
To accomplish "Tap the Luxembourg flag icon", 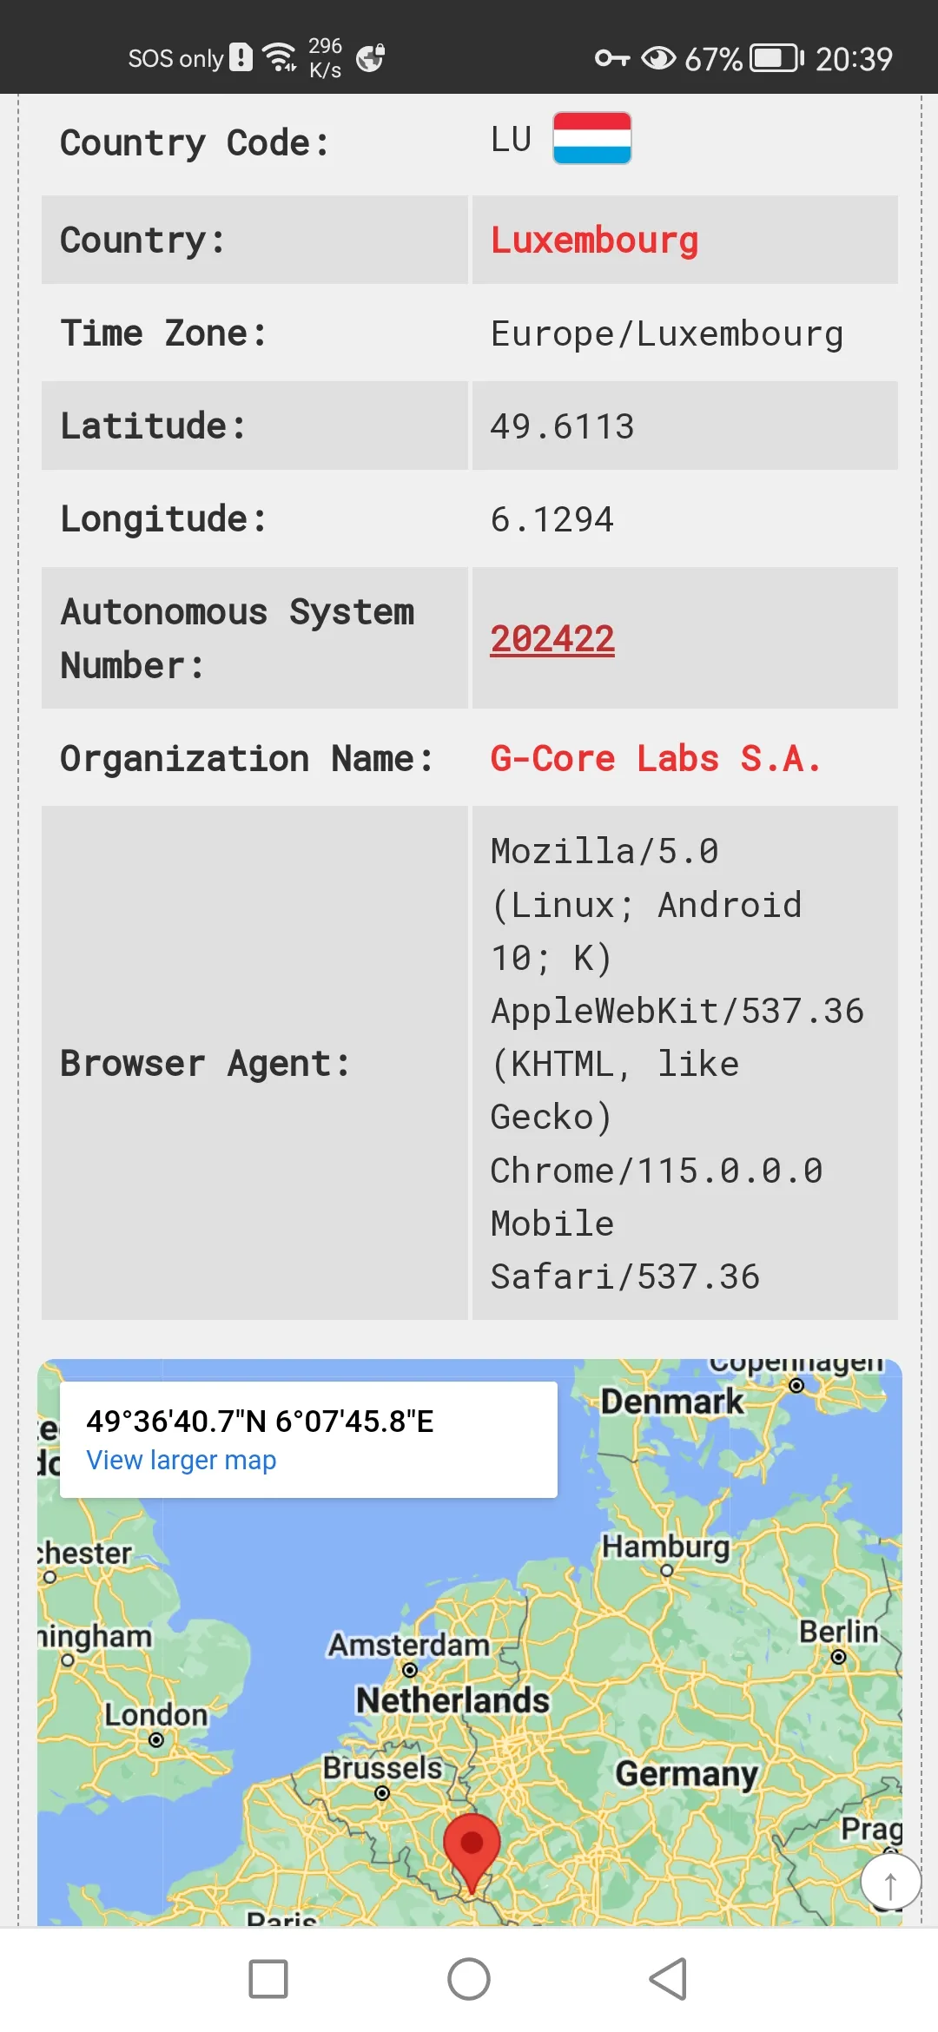I will point(591,138).
